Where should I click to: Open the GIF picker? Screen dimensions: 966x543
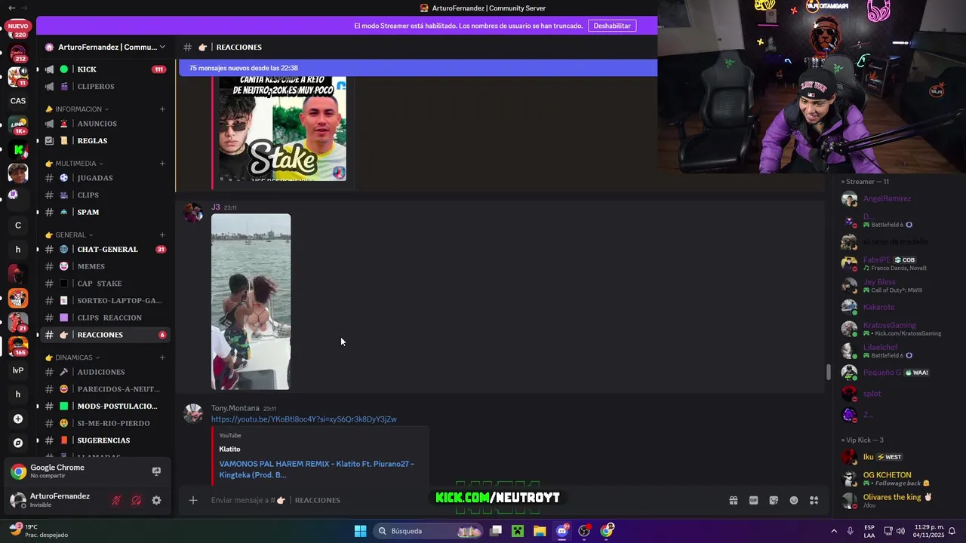pyautogui.click(x=753, y=500)
